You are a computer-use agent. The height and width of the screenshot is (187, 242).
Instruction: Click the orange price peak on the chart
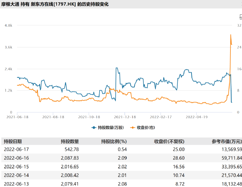click(x=231, y=35)
